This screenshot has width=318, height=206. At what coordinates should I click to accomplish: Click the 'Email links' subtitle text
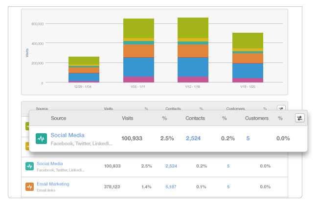(x=46, y=190)
